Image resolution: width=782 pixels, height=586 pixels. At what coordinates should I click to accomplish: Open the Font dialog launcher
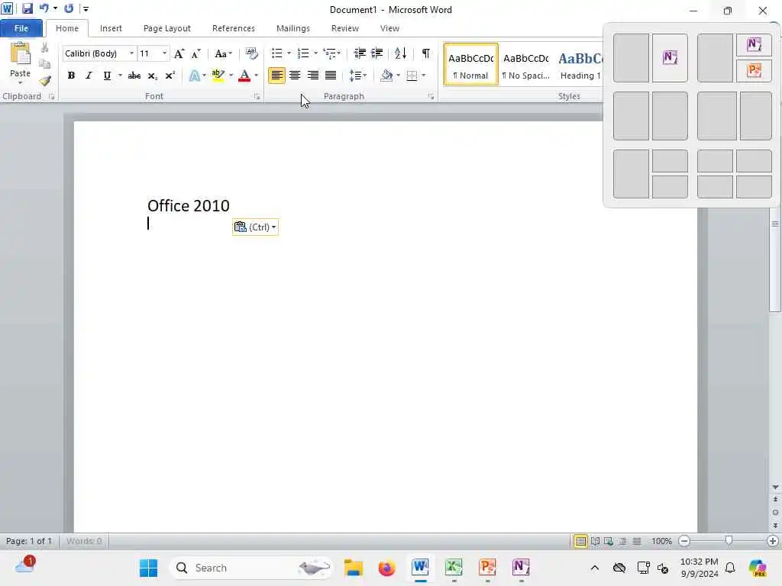[257, 97]
